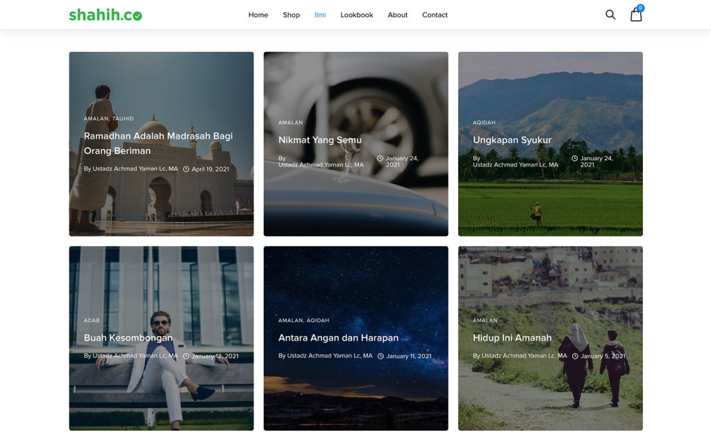Image resolution: width=711 pixels, height=444 pixels.
Task: Go to the Home menu item
Action: pos(258,15)
